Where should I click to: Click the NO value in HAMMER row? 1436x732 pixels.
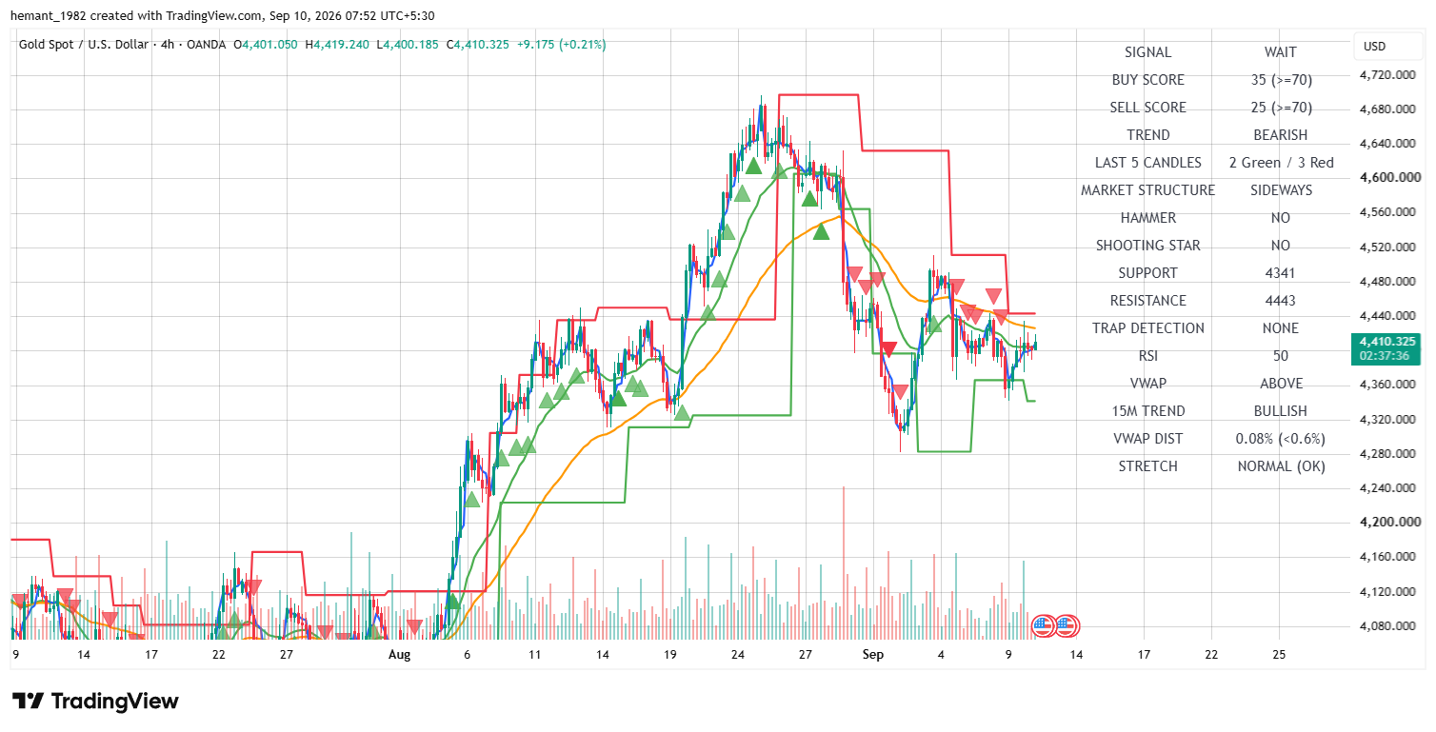[1281, 218]
